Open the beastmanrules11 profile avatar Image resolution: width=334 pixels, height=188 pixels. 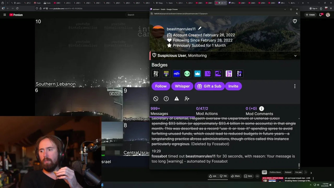pos(158,32)
